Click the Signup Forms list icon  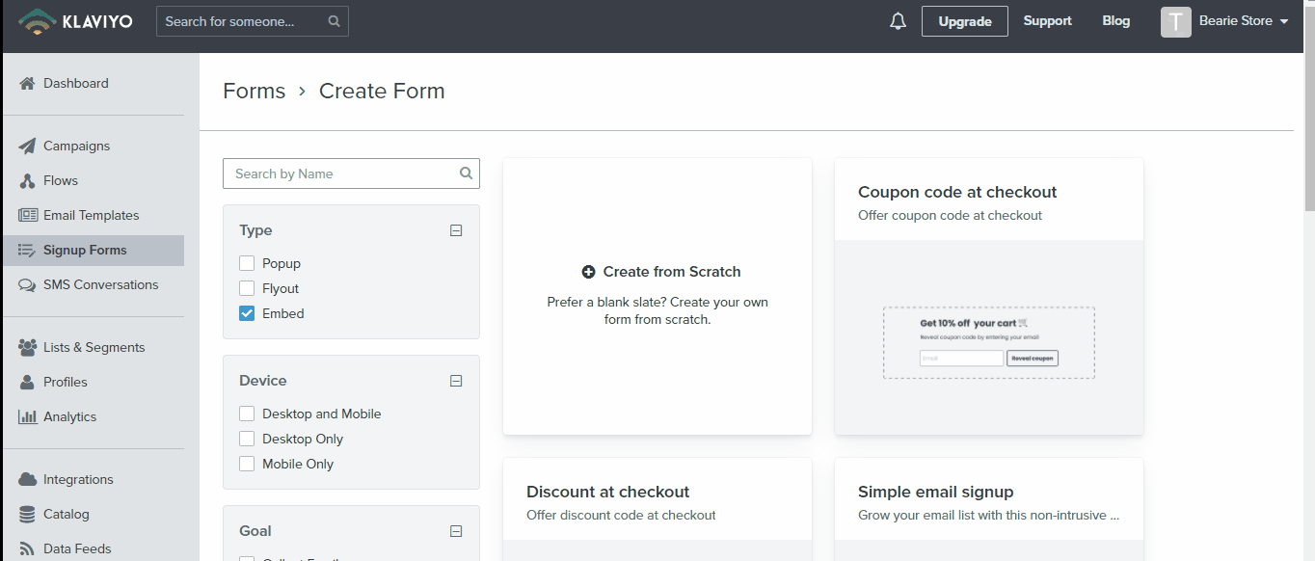(27, 250)
